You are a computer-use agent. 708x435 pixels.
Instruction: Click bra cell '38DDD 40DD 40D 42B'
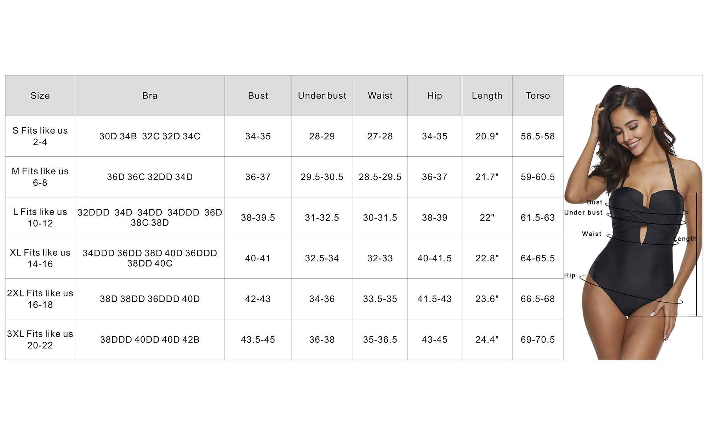click(x=150, y=340)
